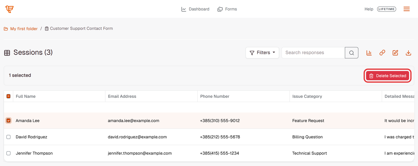Screen dimensions: 418x166
Task: Click the name Amanda Lee
Action: [28, 121]
